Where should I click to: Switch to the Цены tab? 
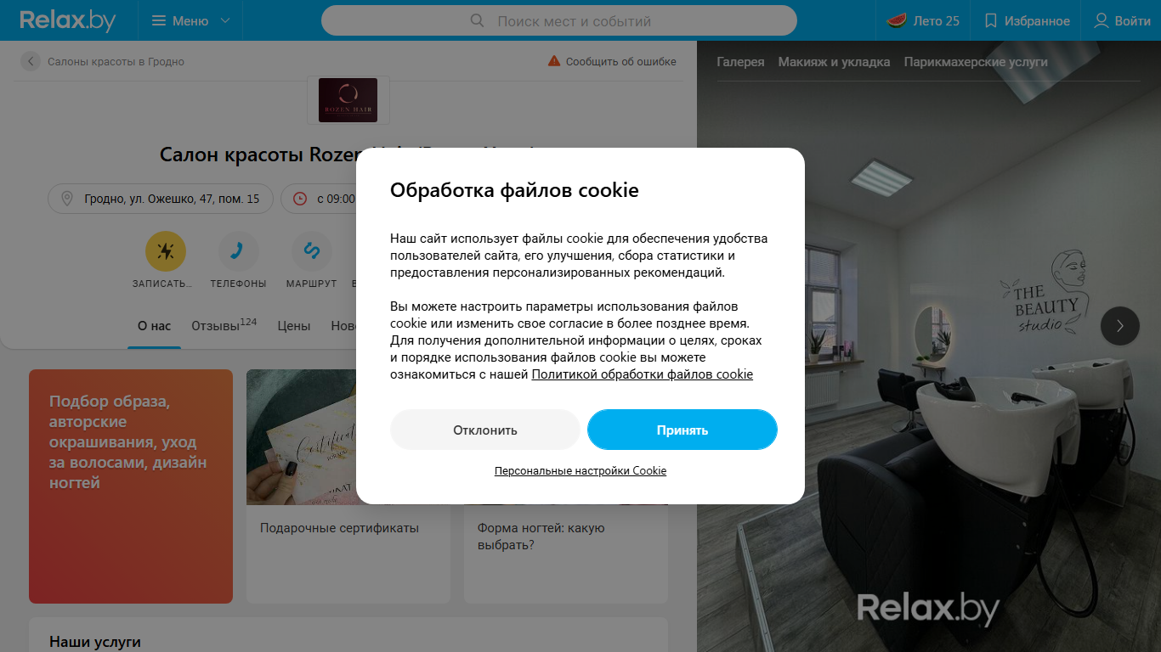tap(294, 326)
